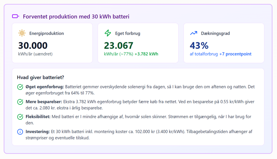
Task: Click the Investering bold label
Action: tap(38, 132)
